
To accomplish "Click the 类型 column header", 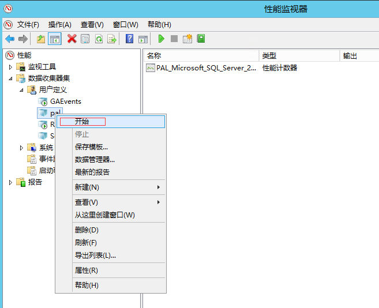I will (299, 56).
